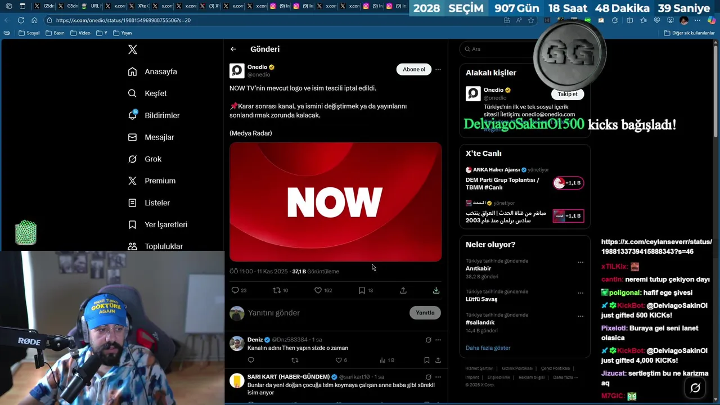This screenshot has height=405, width=720.
Task: Click the Grok floating button at bottom right
Action: (x=695, y=388)
